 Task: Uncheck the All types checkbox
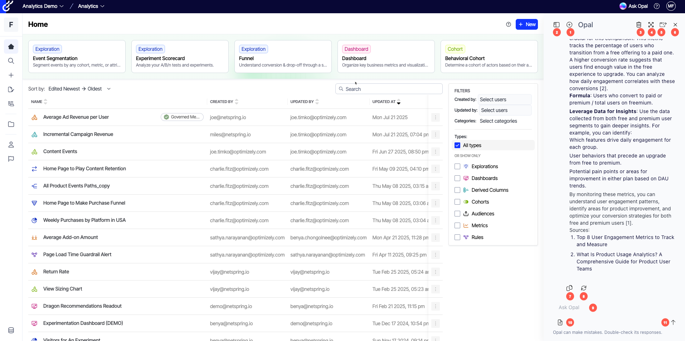(x=457, y=145)
